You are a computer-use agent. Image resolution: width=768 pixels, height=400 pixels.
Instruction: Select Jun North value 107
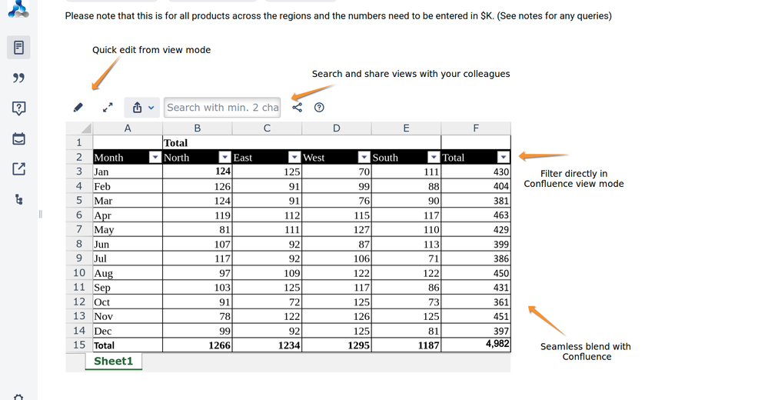197,244
